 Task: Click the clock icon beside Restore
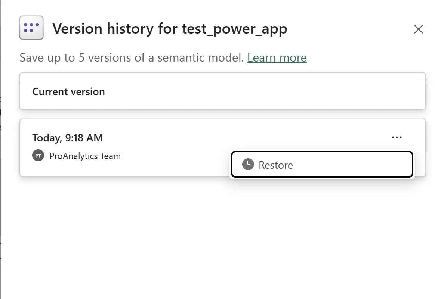248,164
